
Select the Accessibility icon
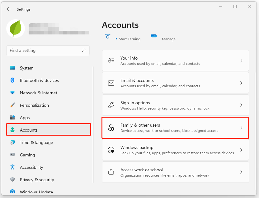coord(12,167)
